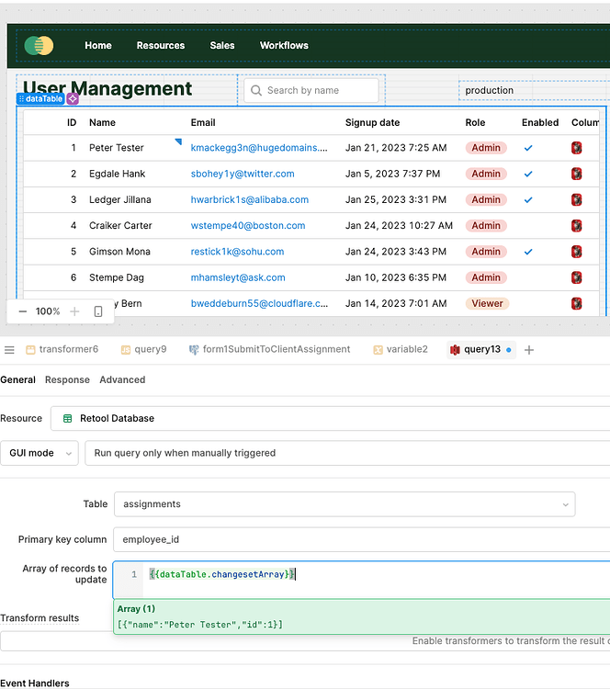Screen dimensions: 610x689
Task: Open the run trigger mode dropdown
Action: tap(347, 453)
